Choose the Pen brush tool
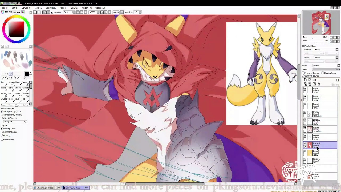341x192 pixels. click(4, 83)
